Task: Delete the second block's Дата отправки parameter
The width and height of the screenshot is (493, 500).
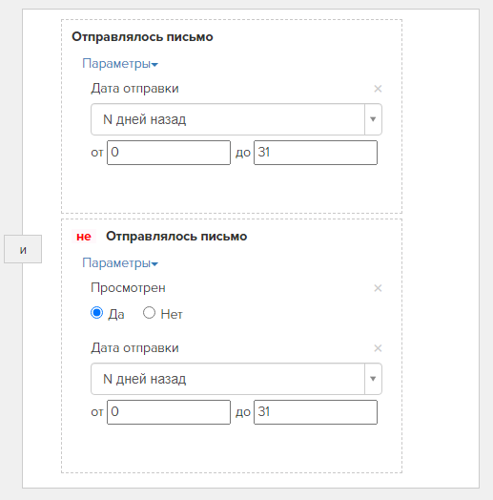Action: tap(378, 348)
